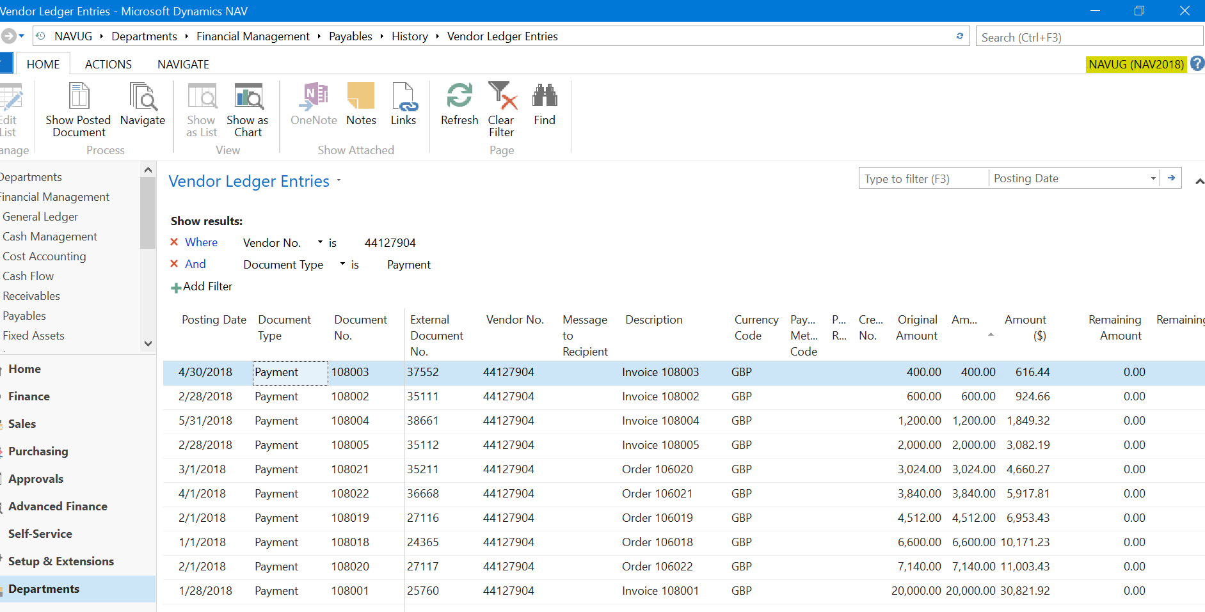Open Find with binoculars icon
The width and height of the screenshot is (1205, 612).
point(545,104)
